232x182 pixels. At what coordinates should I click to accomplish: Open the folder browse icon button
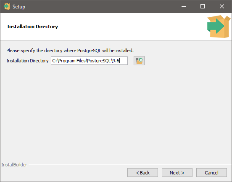point(139,61)
